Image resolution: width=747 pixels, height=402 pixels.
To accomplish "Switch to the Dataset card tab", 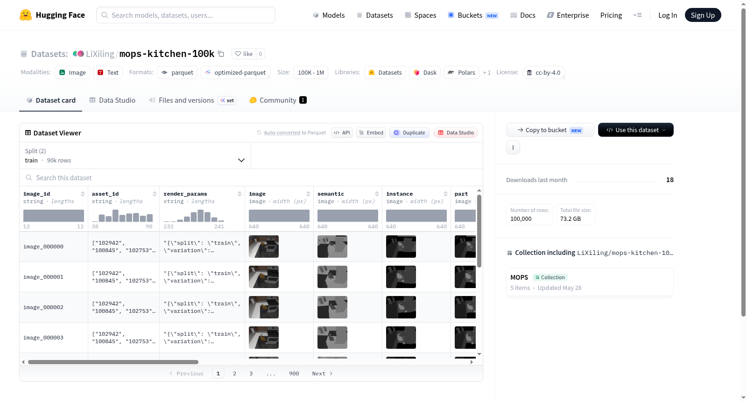I will pyautogui.click(x=51, y=100).
